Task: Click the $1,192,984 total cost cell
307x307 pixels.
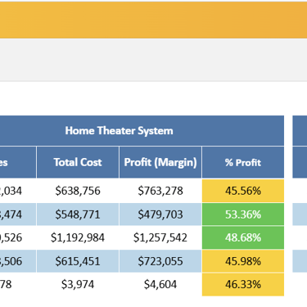Action: point(78,237)
